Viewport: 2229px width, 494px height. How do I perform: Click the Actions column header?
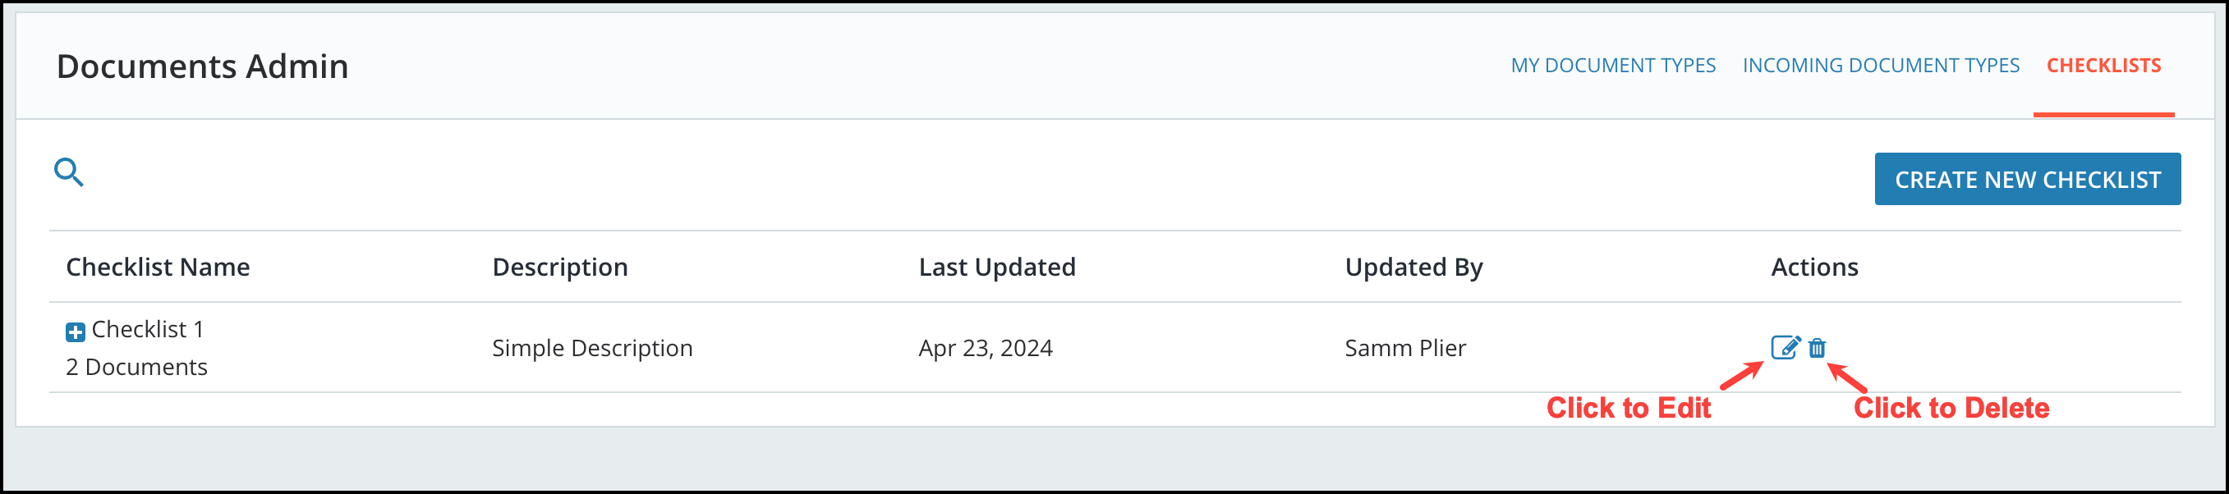click(1814, 268)
